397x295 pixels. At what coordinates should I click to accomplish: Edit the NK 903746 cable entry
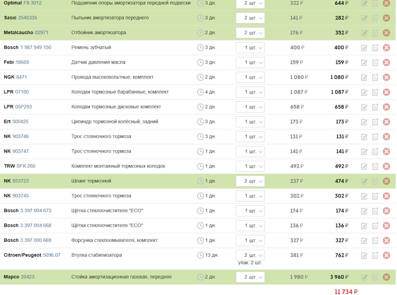pyautogui.click(x=364, y=137)
